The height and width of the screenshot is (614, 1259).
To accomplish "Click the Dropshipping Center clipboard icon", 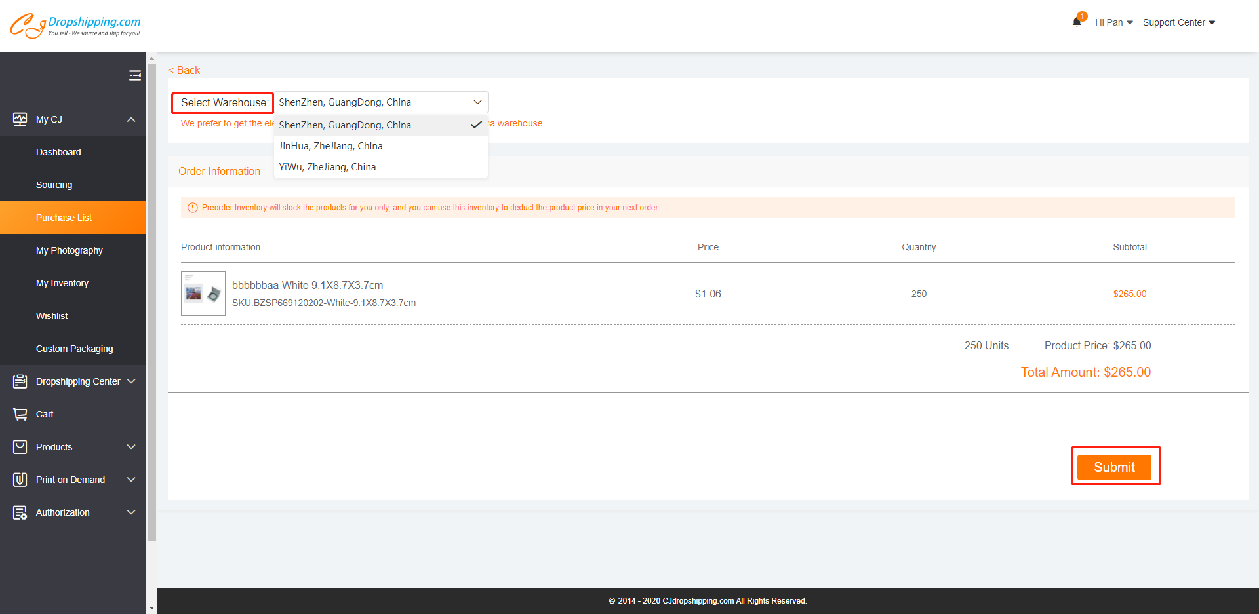I will click(20, 381).
